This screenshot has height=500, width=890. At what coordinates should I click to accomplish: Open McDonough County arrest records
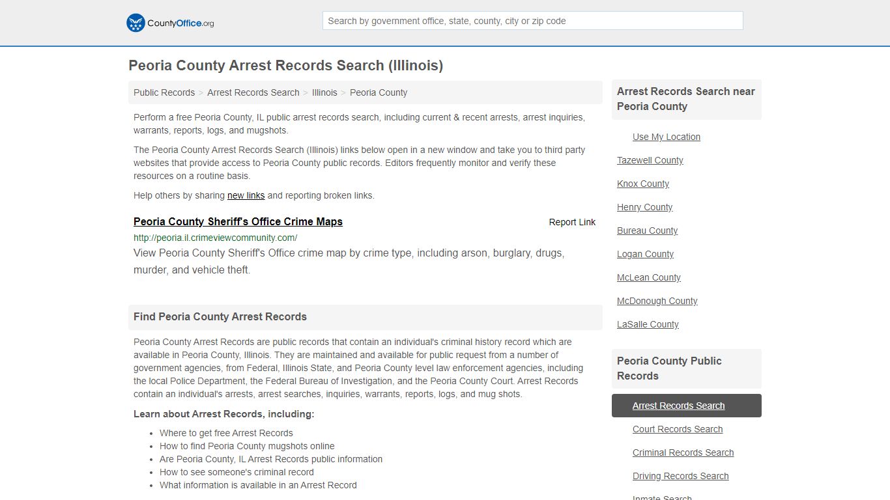pos(657,301)
